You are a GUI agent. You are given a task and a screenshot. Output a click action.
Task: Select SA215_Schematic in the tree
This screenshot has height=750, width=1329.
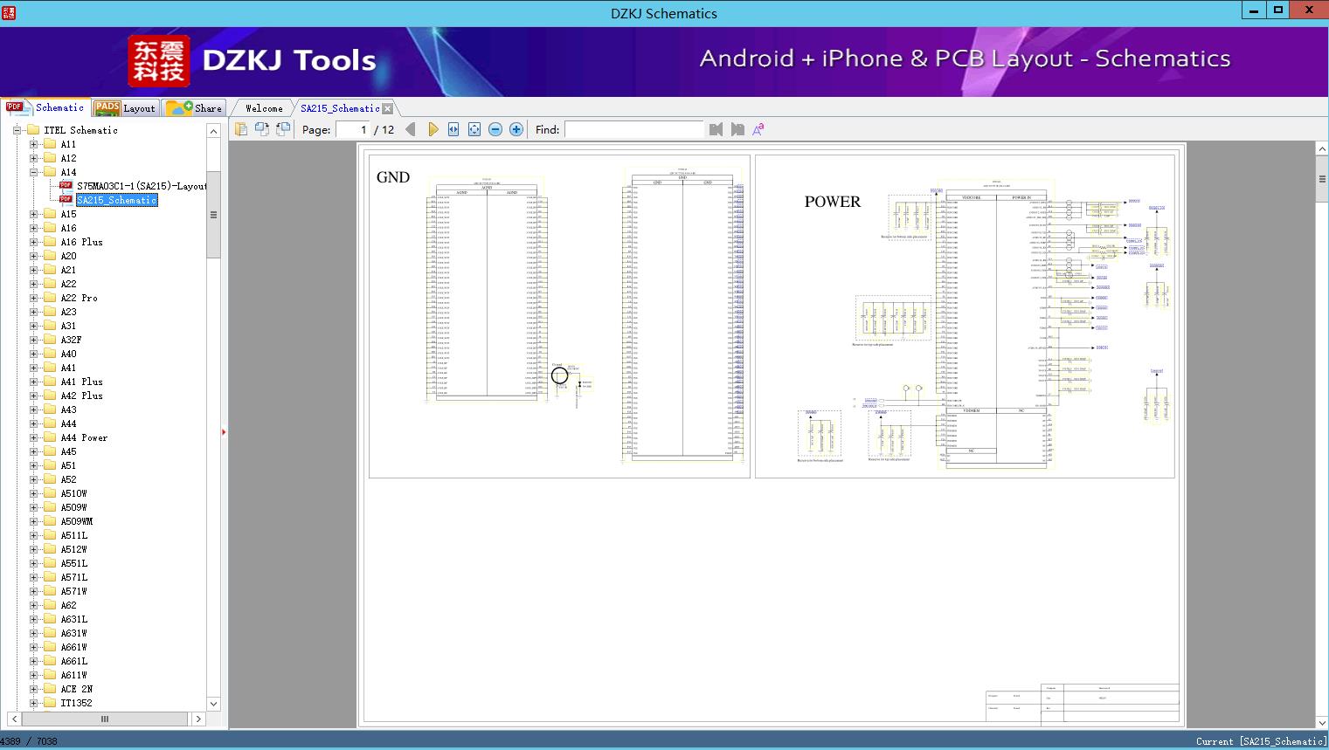pos(116,200)
